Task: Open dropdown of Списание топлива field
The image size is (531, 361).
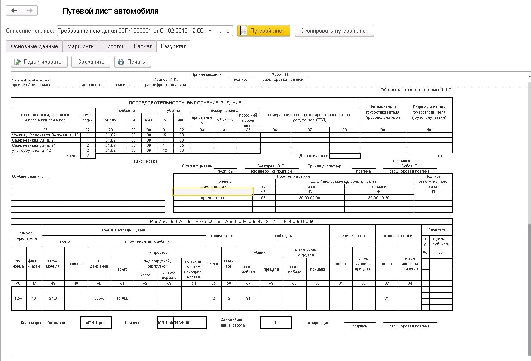Action: (209, 31)
